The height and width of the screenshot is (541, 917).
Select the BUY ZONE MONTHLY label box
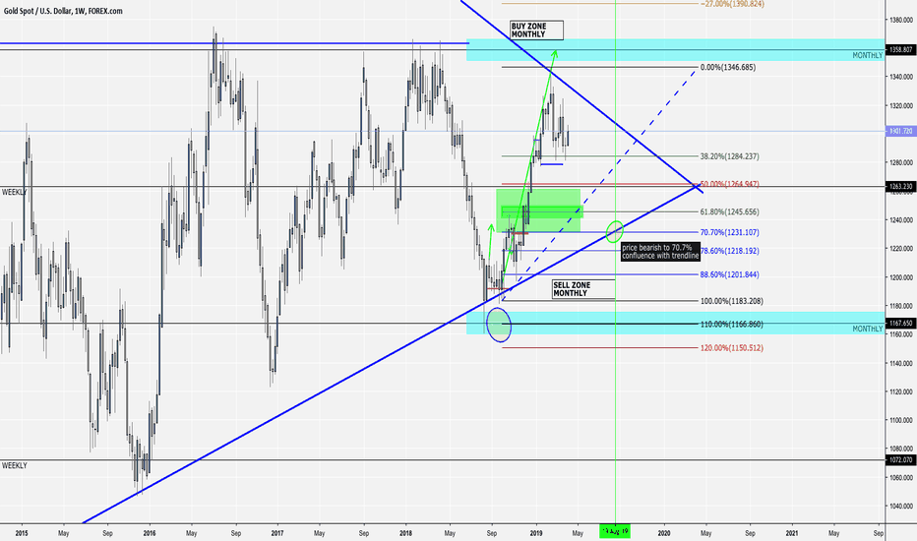(x=537, y=30)
